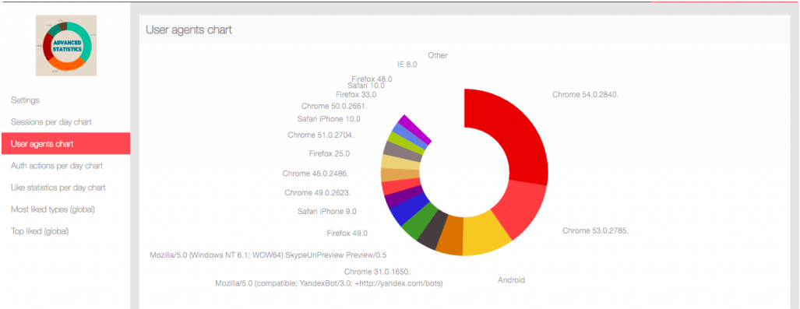Click the Chrome 51.0.2704. label
Viewport: 800px width, 309px height.
tap(321, 135)
